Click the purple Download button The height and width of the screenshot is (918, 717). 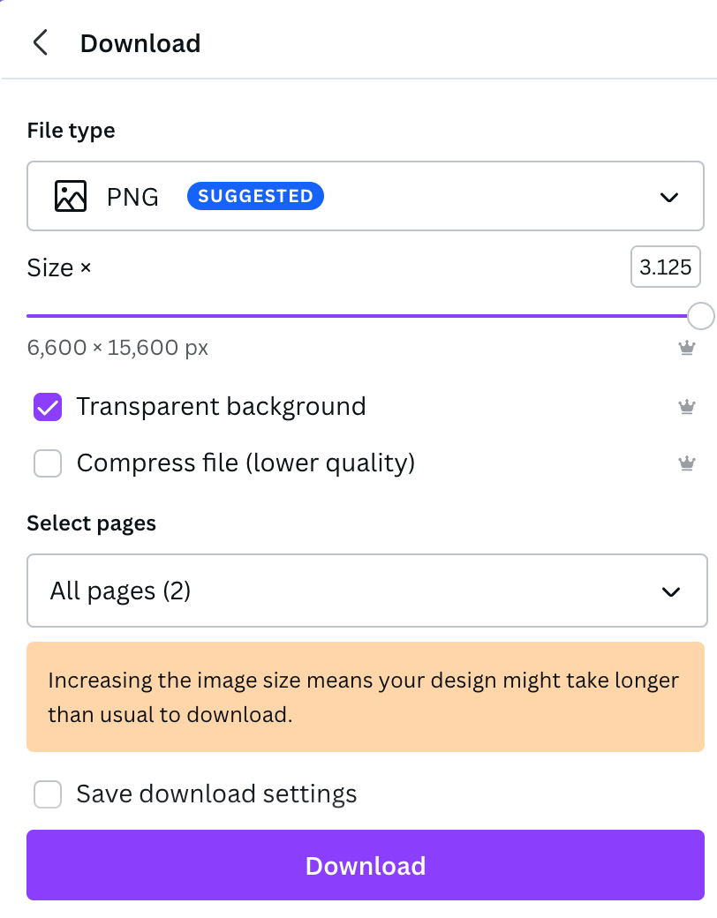click(x=365, y=865)
